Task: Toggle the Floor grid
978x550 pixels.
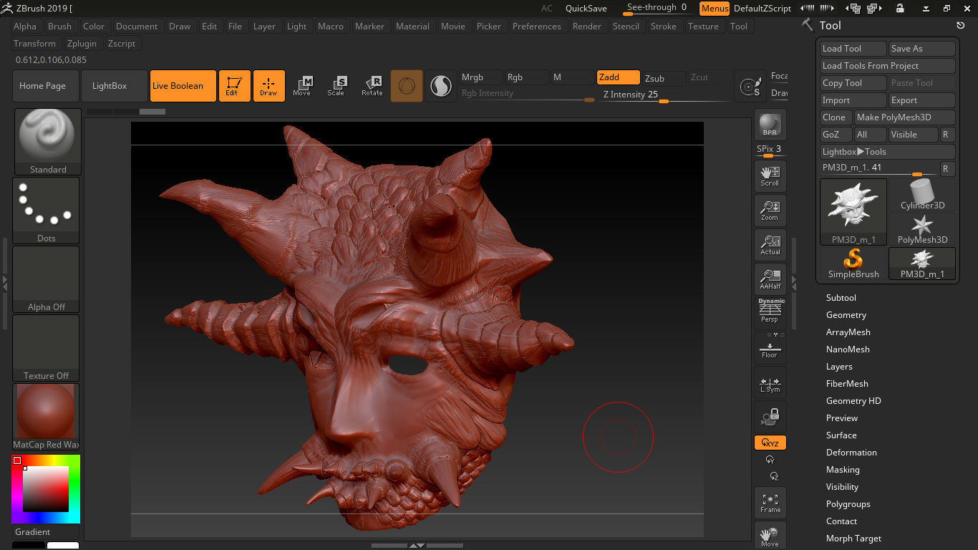Action: (x=770, y=347)
